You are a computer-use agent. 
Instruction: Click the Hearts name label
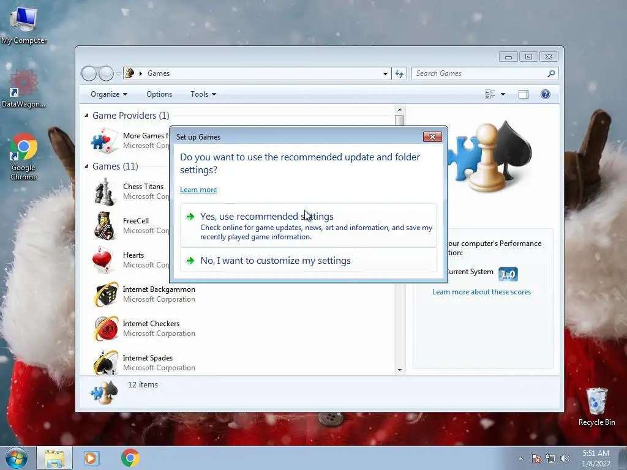[133, 255]
